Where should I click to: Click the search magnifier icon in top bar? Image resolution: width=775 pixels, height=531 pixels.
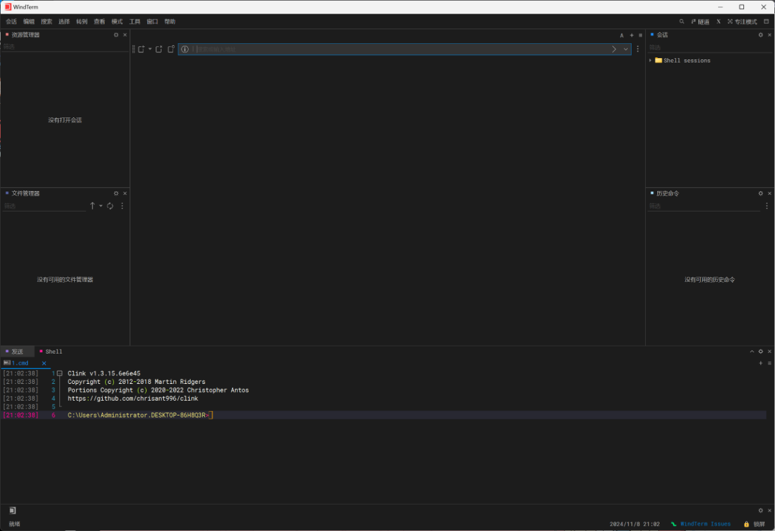[x=681, y=21]
